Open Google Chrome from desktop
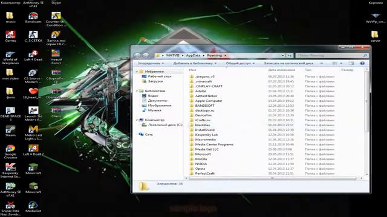The image size is (387, 217). (10, 152)
